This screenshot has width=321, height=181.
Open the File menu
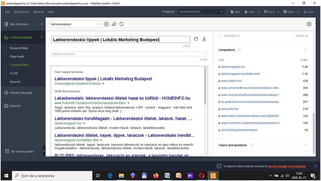pyautogui.click(x=7, y=12)
